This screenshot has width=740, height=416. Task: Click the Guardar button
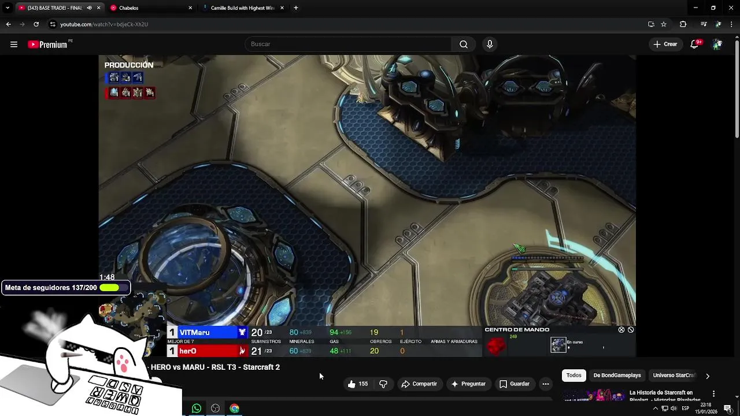point(514,384)
